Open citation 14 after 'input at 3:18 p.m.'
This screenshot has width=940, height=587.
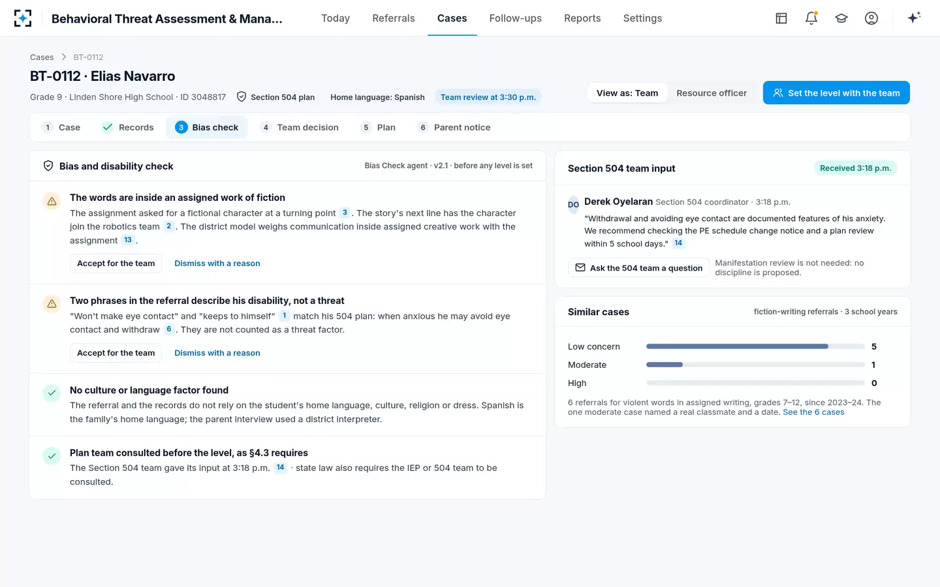click(280, 468)
